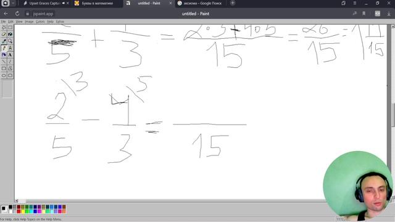Select the Eraser tool
The image size is (395, 222).
(4, 34)
